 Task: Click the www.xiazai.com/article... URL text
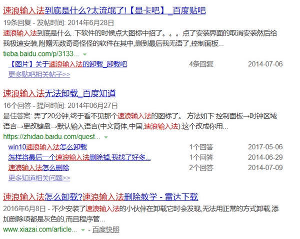click(40, 229)
